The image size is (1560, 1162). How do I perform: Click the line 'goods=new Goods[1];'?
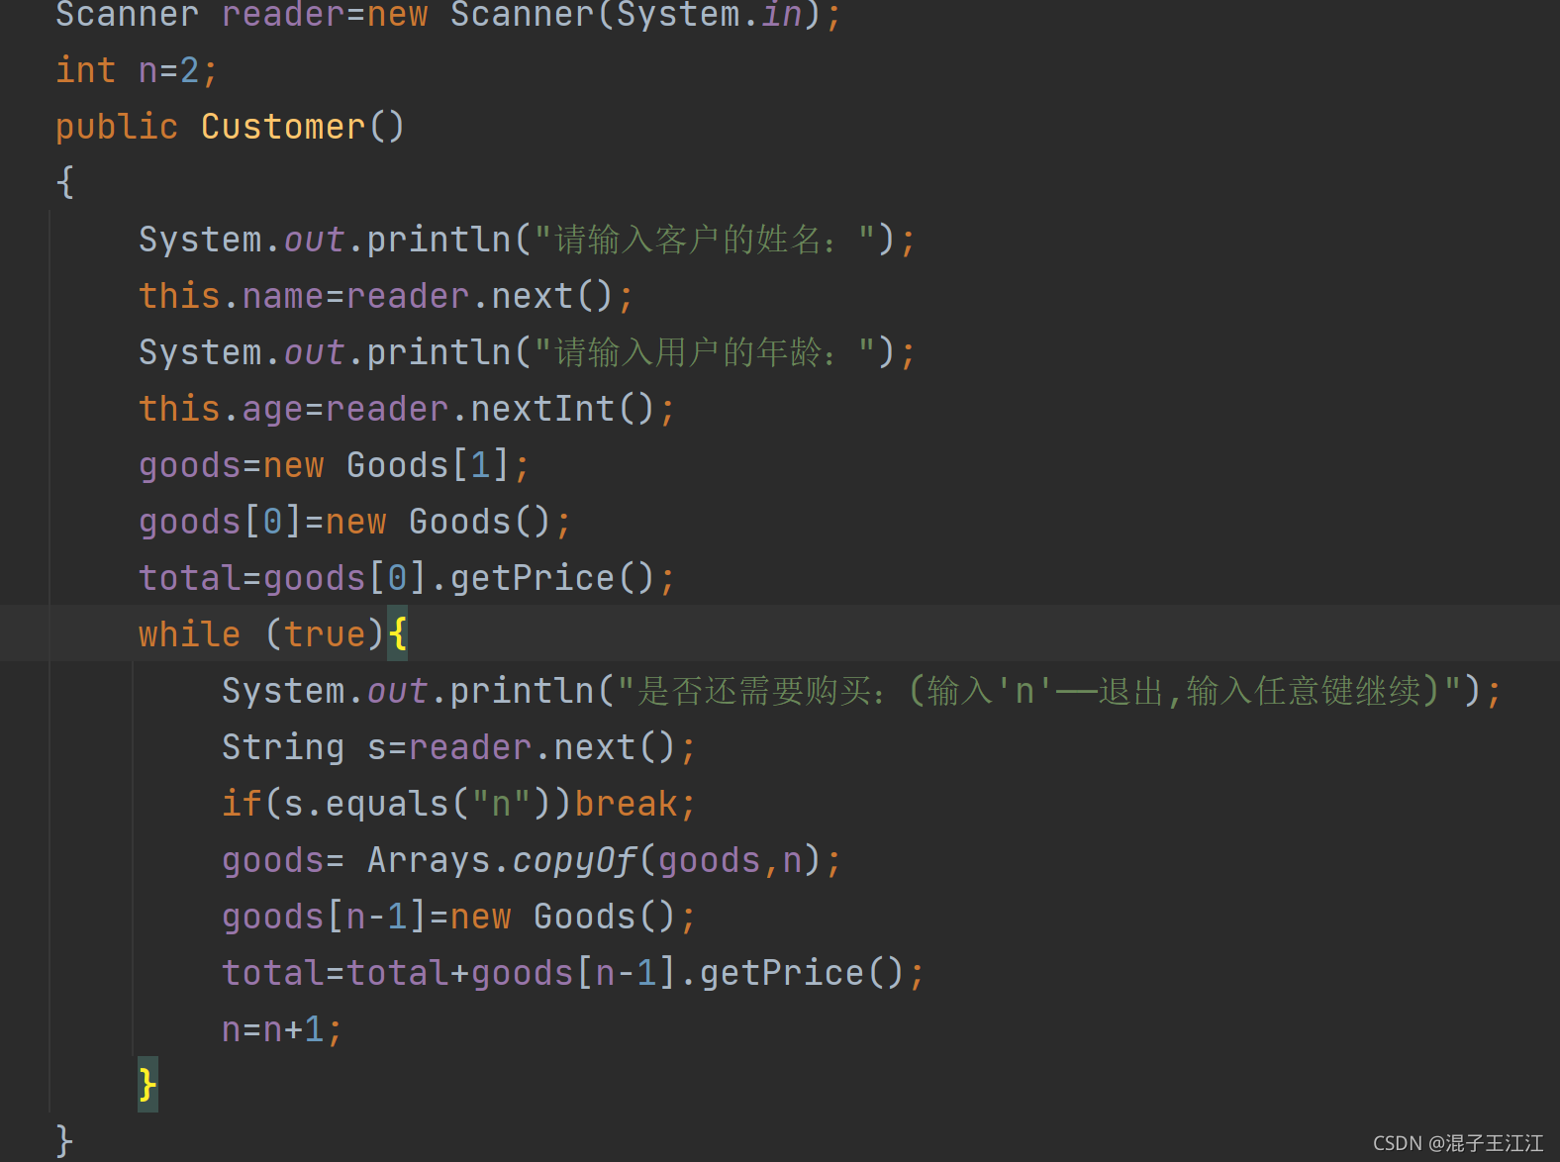[x=335, y=465]
